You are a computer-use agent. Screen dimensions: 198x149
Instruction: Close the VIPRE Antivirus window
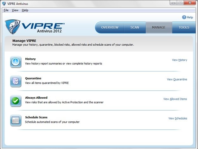tap(190, 3)
